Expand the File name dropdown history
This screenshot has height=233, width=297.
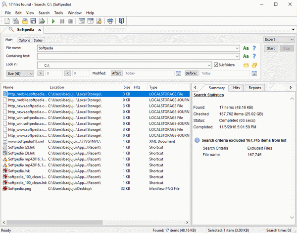coord(237,48)
